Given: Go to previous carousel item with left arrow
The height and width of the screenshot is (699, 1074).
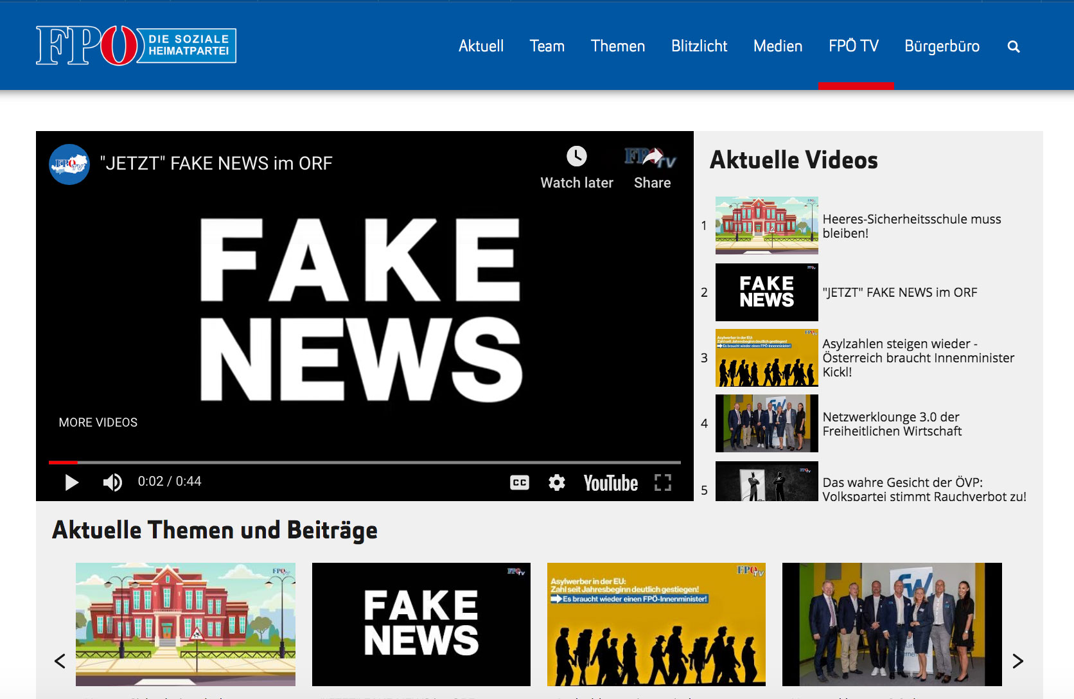Looking at the screenshot, I should [60, 660].
